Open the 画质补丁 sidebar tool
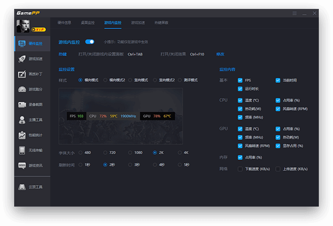The image size is (333, 226). (31, 74)
